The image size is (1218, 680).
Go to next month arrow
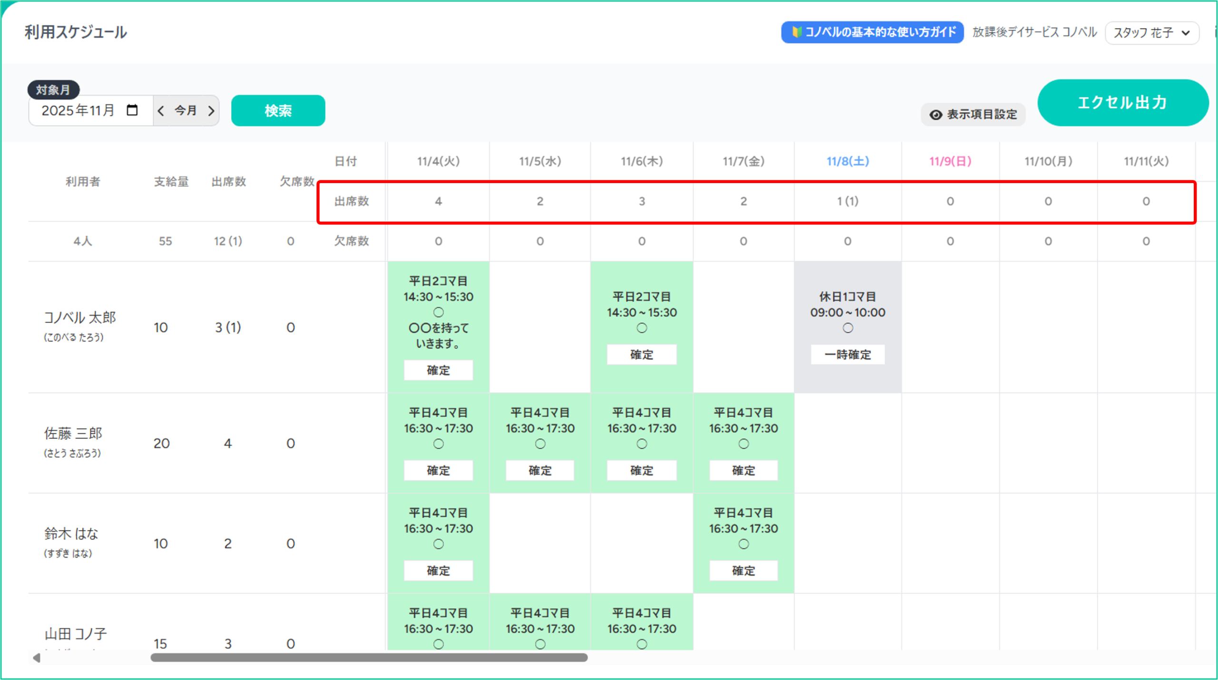coord(211,111)
